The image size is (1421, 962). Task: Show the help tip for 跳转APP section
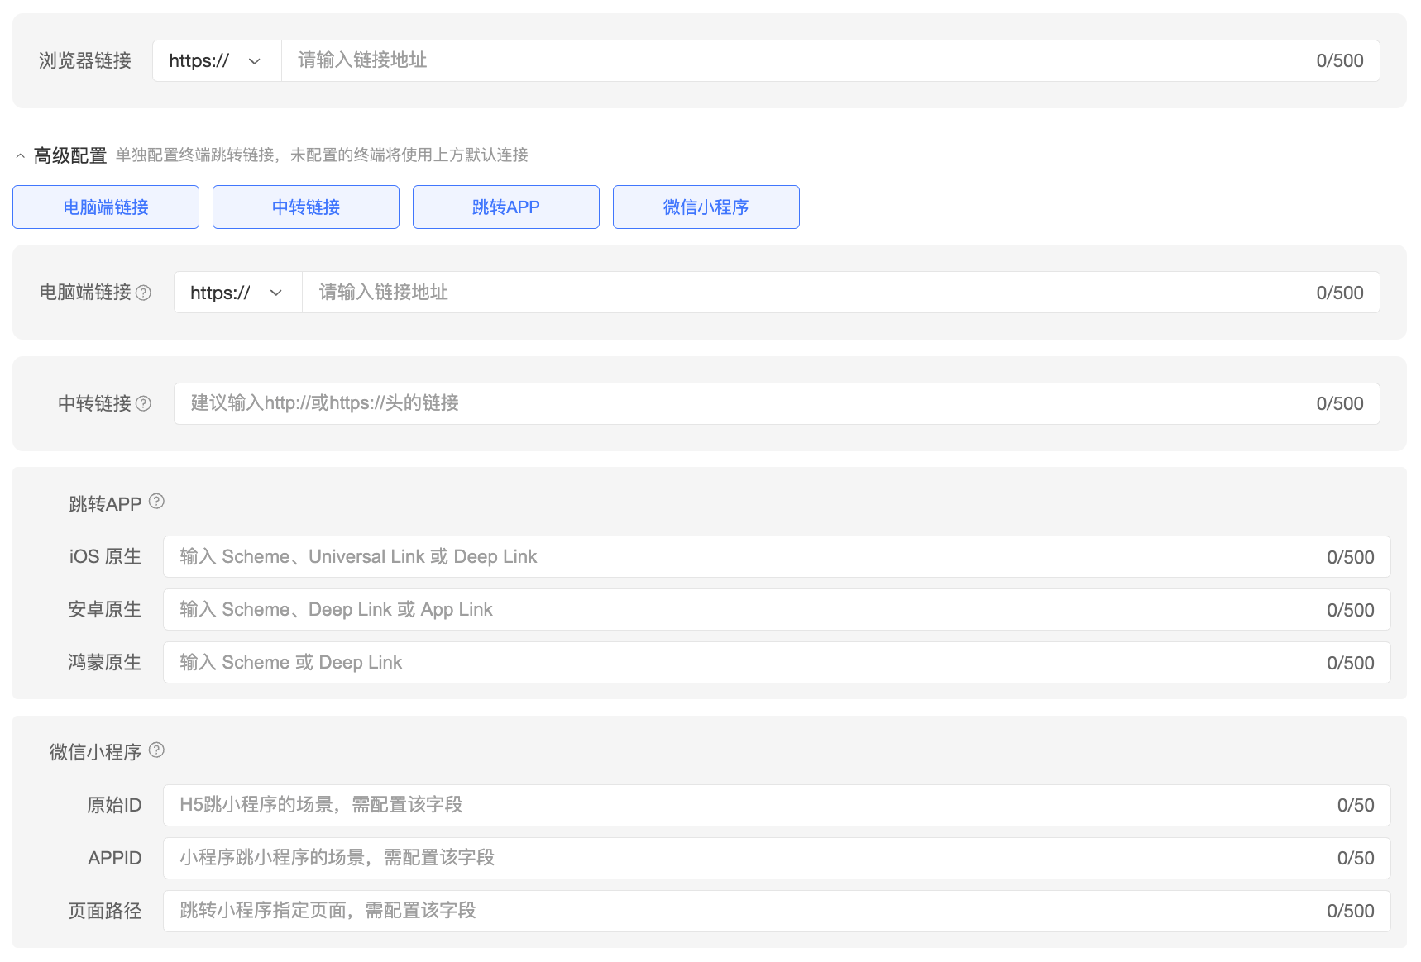pyautogui.click(x=156, y=501)
